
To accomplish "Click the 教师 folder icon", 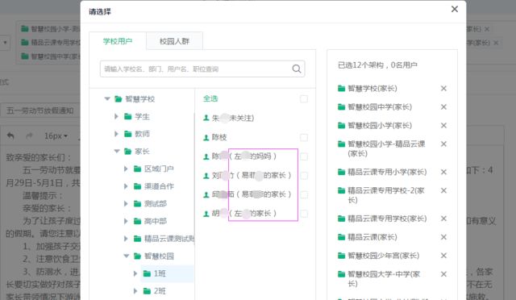I will 128,134.
